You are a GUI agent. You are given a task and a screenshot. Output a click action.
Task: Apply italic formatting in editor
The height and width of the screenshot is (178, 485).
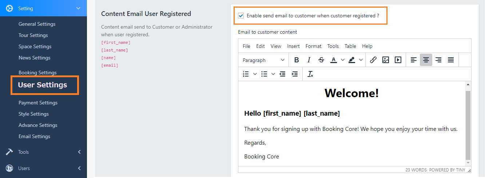pyautogui.click(x=309, y=60)
